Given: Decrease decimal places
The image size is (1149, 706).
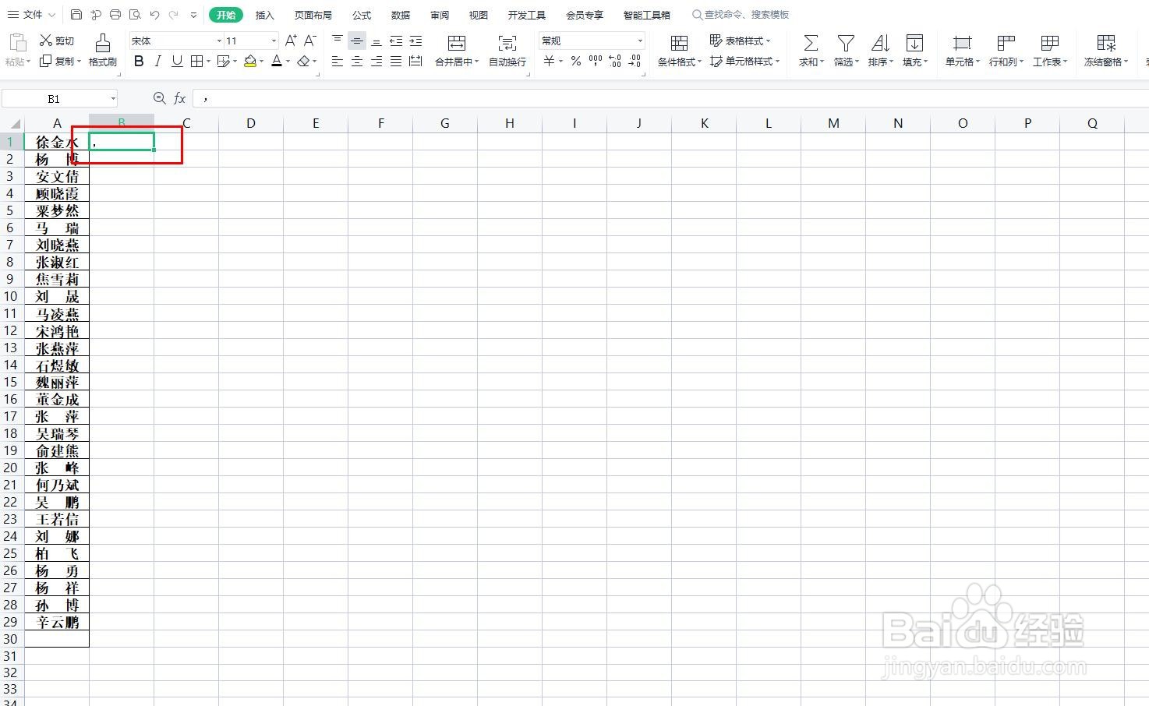Looking at the screenshot, I should [635, 61].
